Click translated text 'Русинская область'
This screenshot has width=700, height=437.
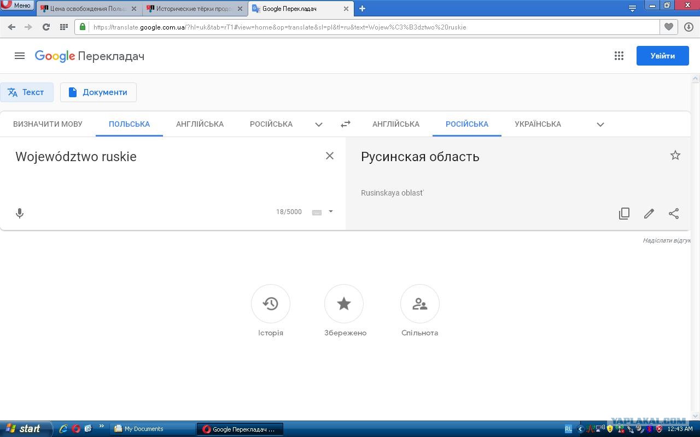pyautogui.click(x=420, y=157)
